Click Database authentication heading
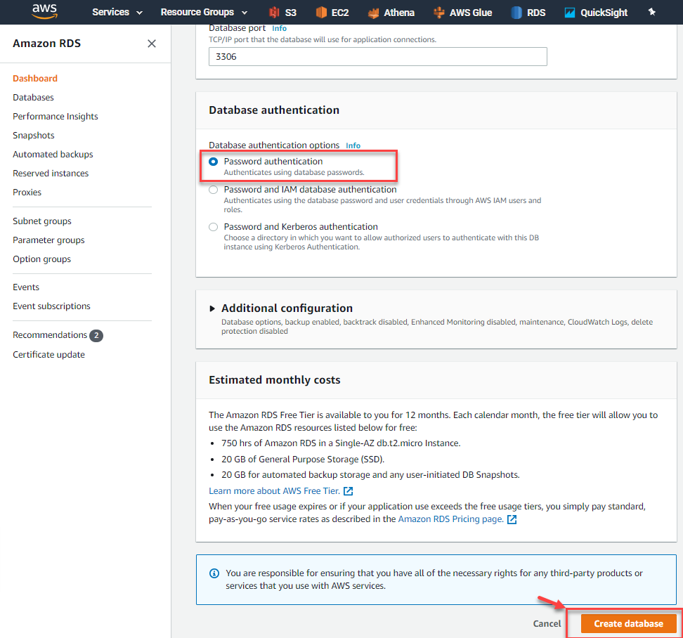683x638 pixels. click(x=274, y=110)
